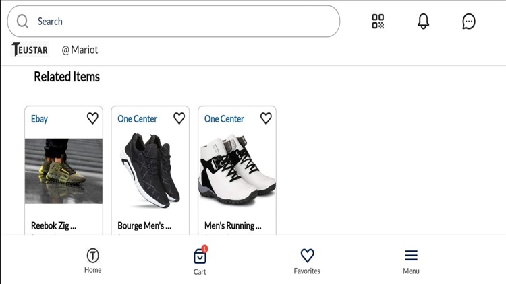
Task: Favorite the Reebok Zig item heart
Action: click(92, 118)
